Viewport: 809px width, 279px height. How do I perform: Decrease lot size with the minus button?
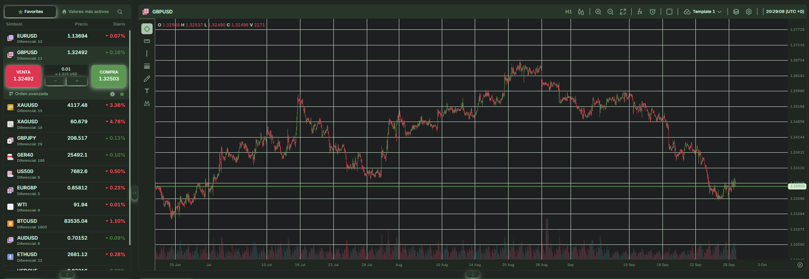55,81
